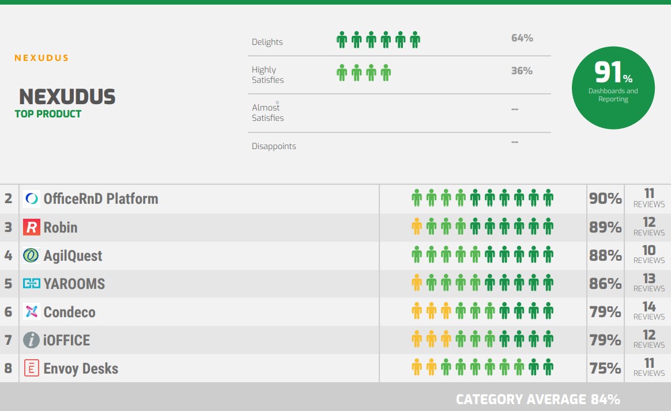This screenshot has height=411, width=671.
Task: Click the people icons row for Condeco
Action: coord(482,311)
